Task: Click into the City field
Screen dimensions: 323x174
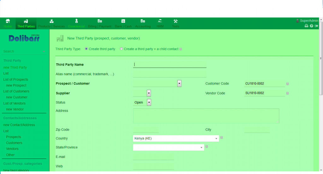Action: coord(257,130)
